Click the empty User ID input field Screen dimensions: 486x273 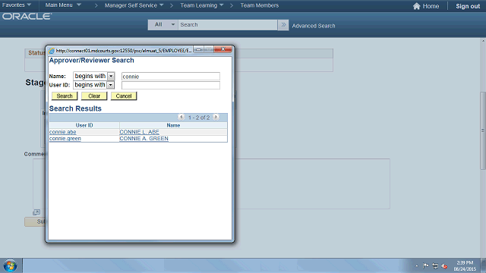[x=171, y=85]
